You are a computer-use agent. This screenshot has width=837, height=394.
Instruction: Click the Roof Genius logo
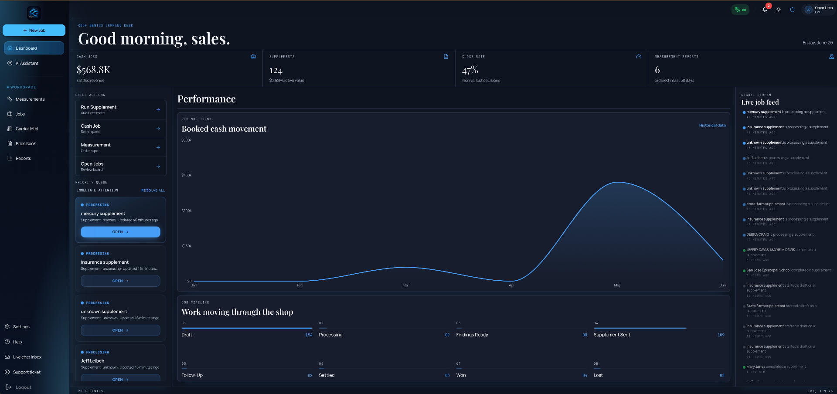coord(34,13)
